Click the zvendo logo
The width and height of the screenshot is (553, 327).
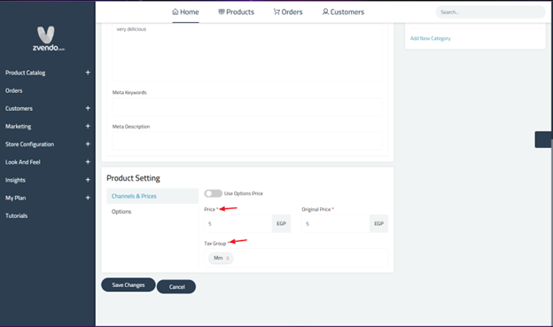click(48, 38)
